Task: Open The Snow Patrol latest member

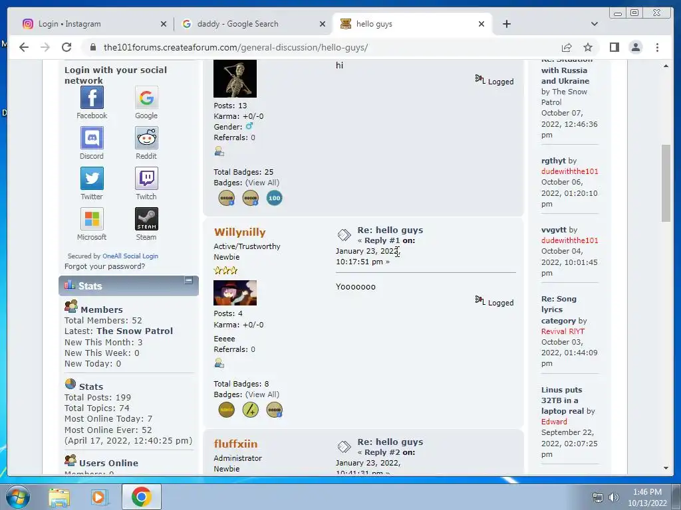Action: click(134, 331)
